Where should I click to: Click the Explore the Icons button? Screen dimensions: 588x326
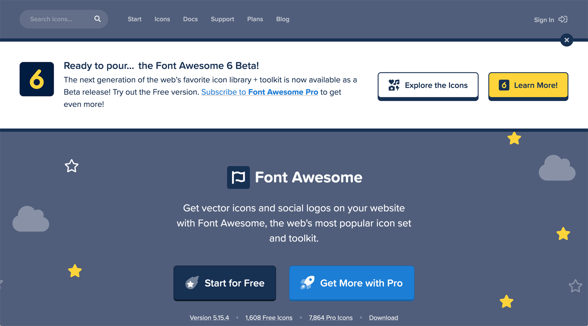point(428,85)
